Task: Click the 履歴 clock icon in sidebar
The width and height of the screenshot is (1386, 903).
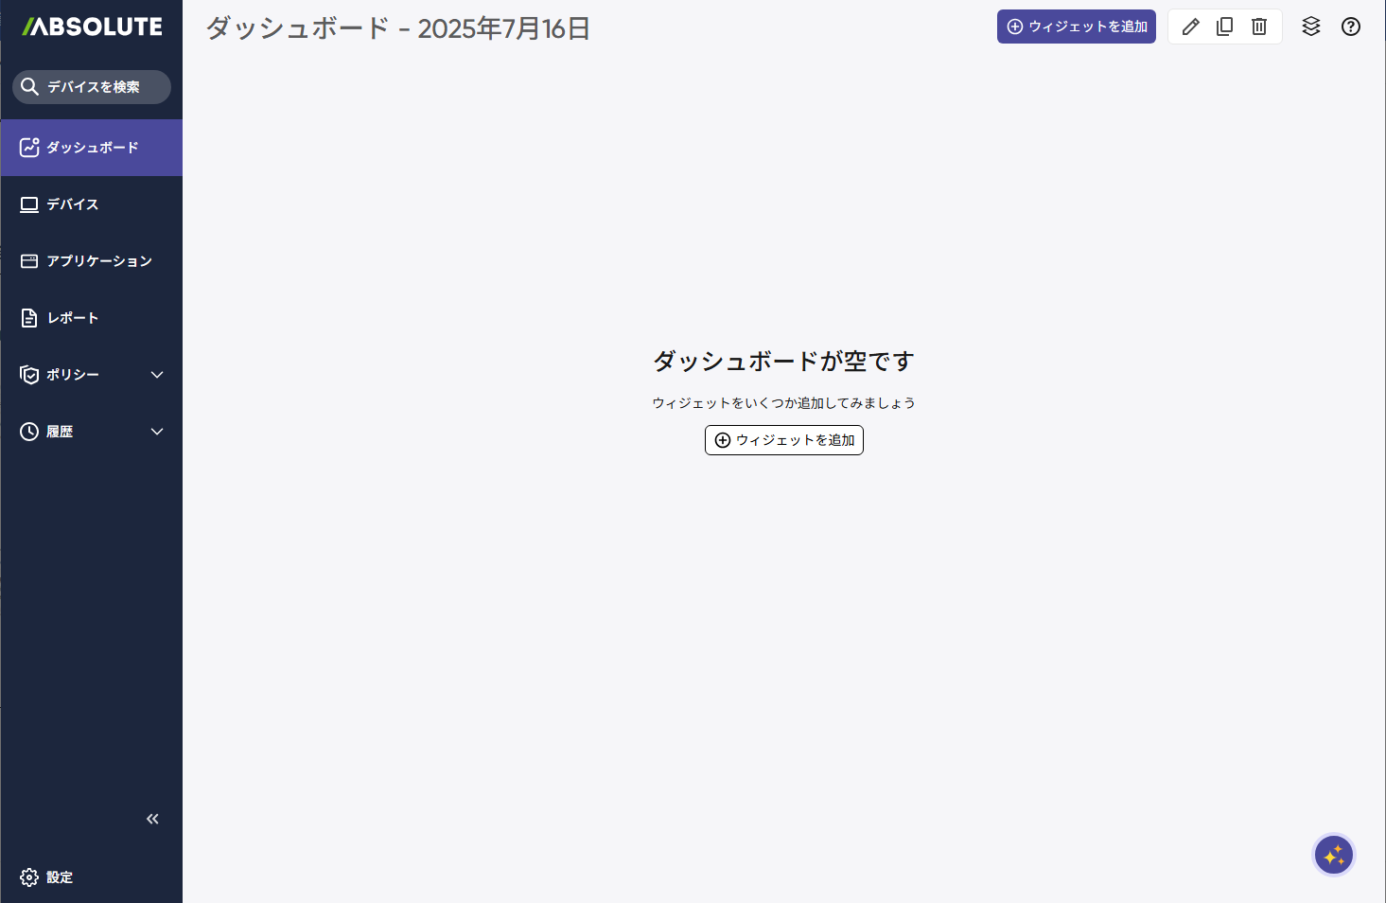Action: [x=29, y=432]
